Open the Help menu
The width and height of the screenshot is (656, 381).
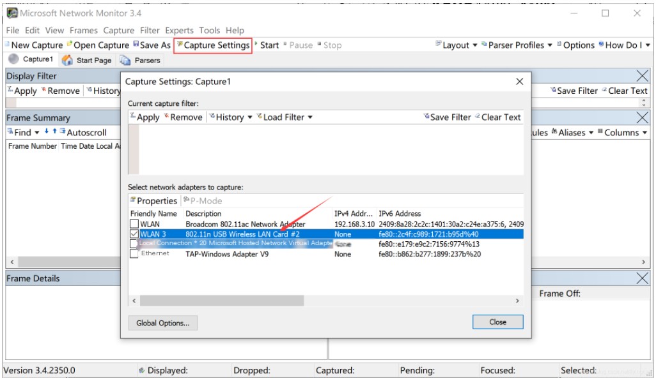click(235, 30)
